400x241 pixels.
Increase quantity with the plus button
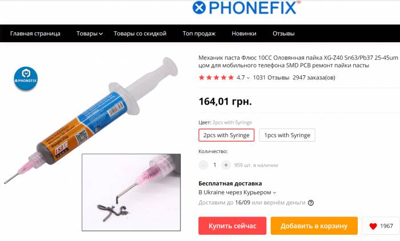[x=226, y=165]
